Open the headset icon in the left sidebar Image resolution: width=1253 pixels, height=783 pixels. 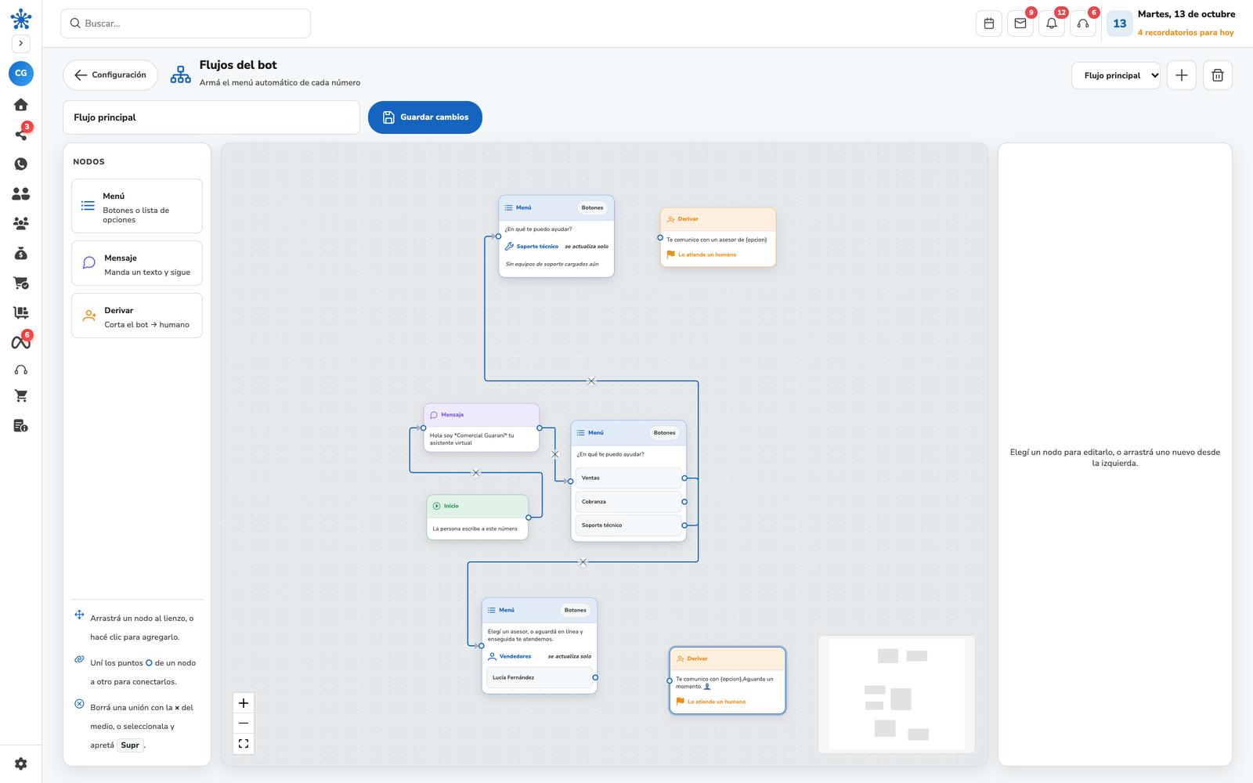[x=21, y=370]
